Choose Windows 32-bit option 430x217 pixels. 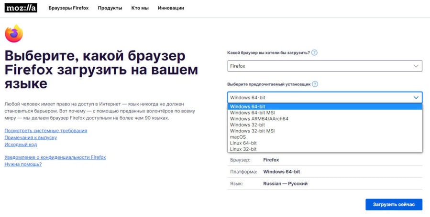[x=325, y=124]
